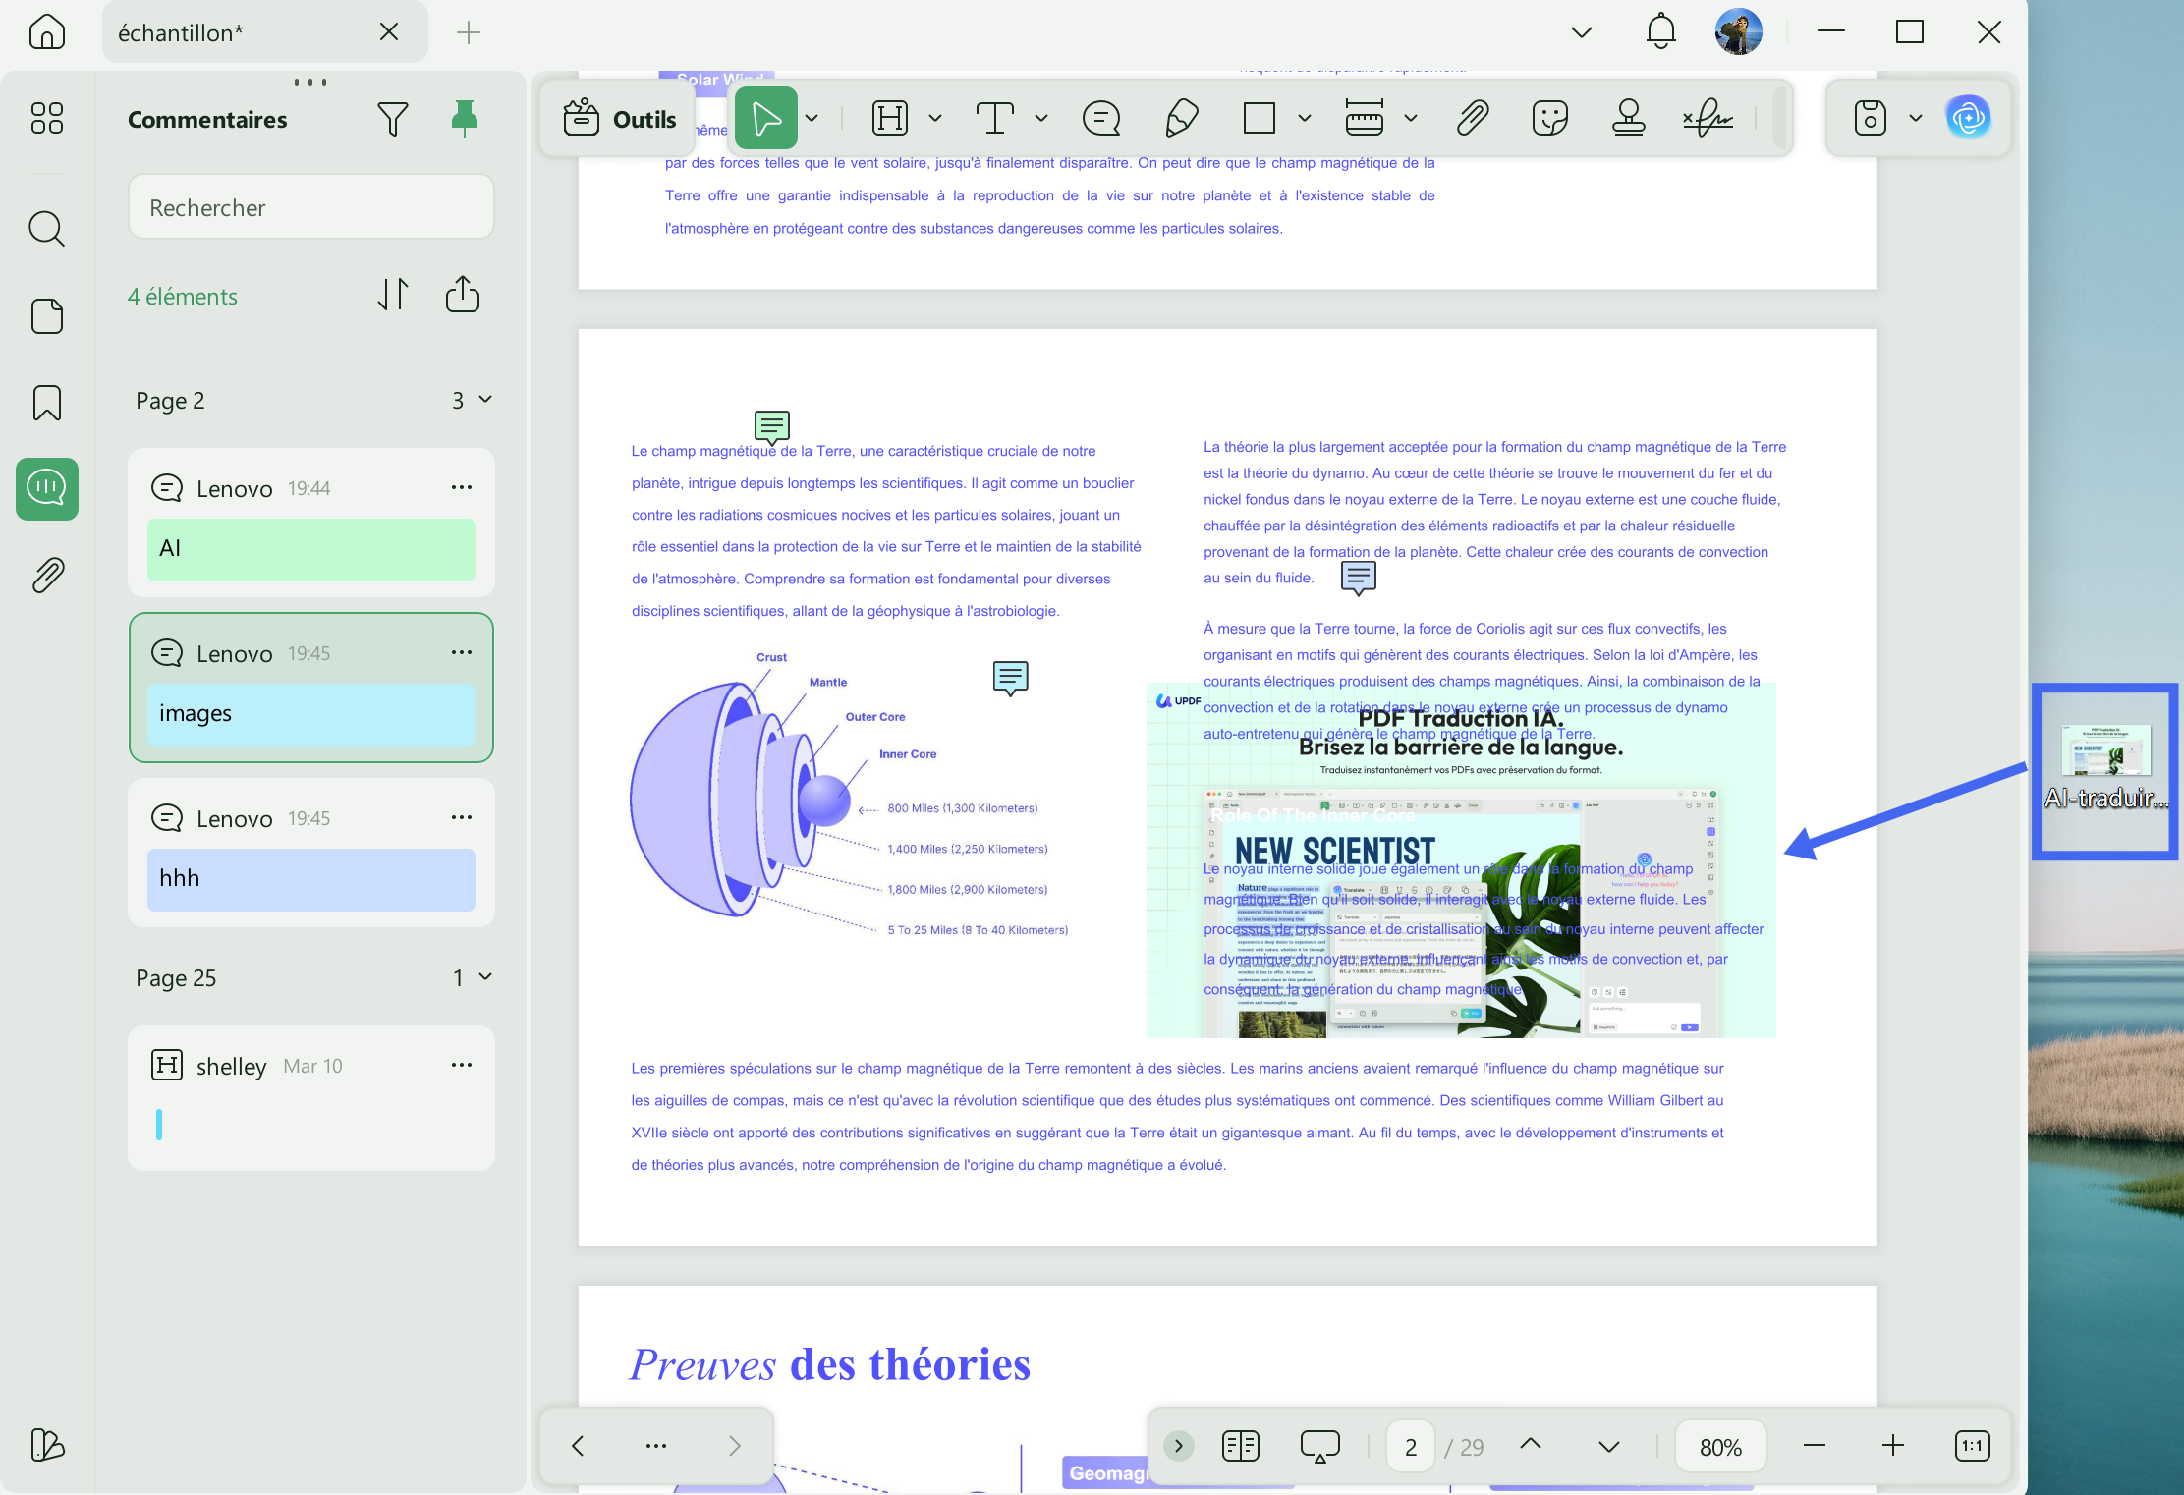Expand the cursor tool dropdown arrow
The image size is (2184, 1495).
pyautogui.click(x=812, y=119)
